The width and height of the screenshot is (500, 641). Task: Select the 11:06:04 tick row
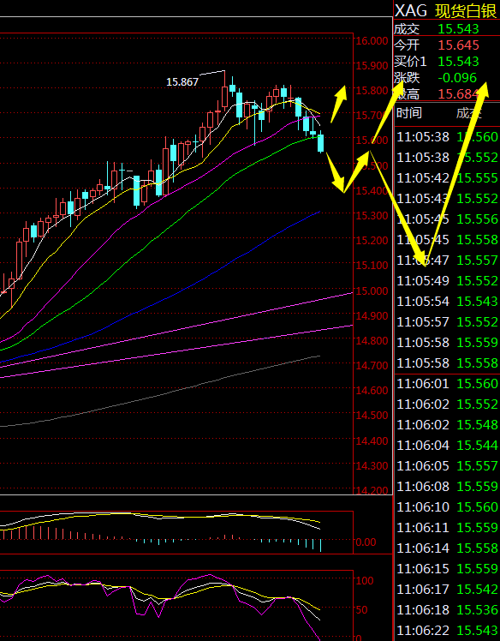[x=447, y=445]
